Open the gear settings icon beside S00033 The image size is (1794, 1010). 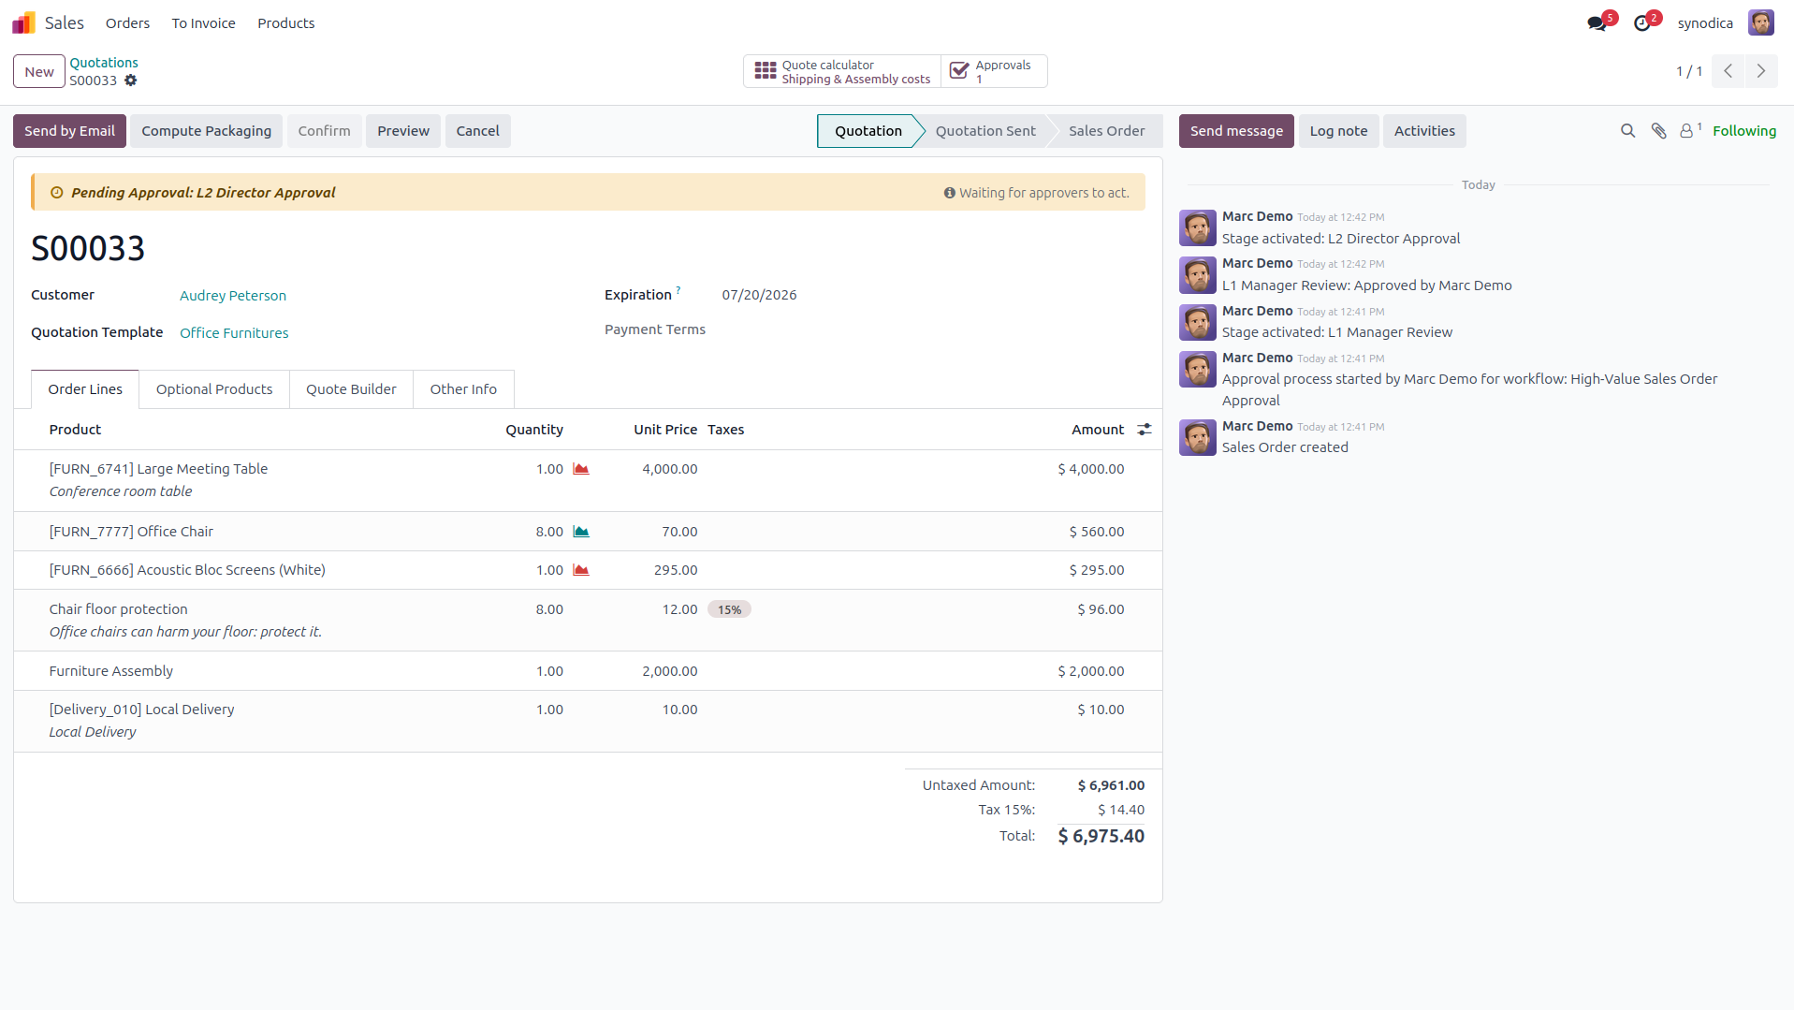(x=131, y=81)
